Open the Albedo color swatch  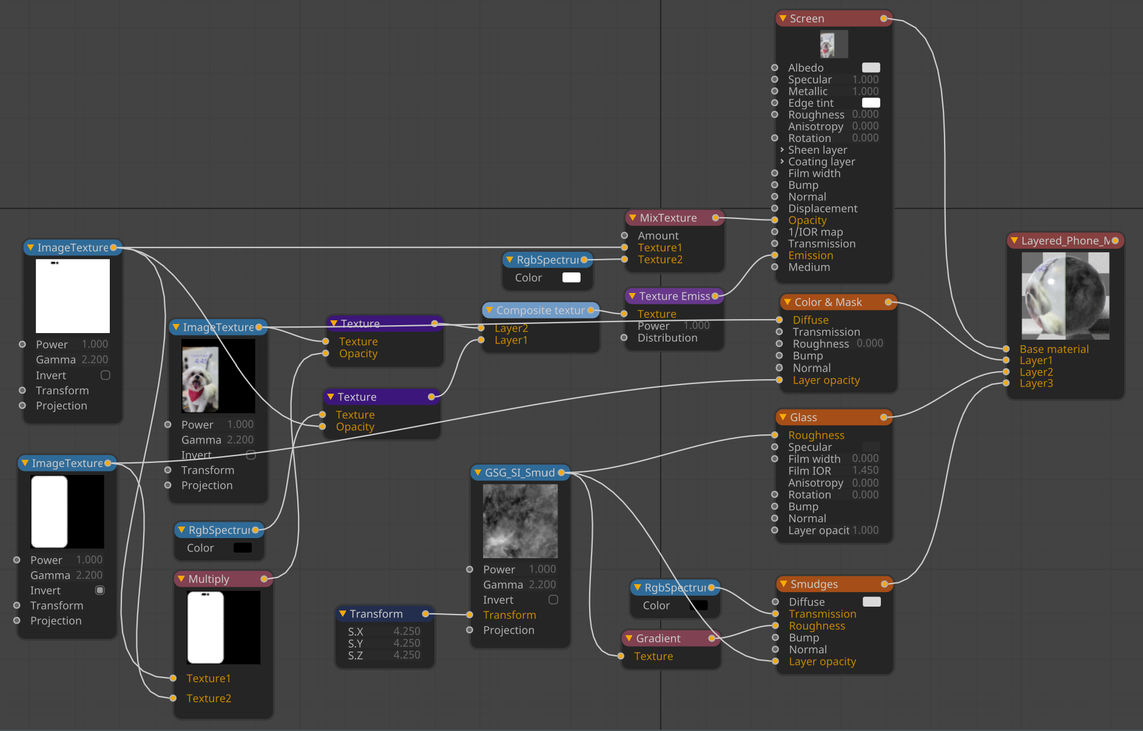point(871,68)
